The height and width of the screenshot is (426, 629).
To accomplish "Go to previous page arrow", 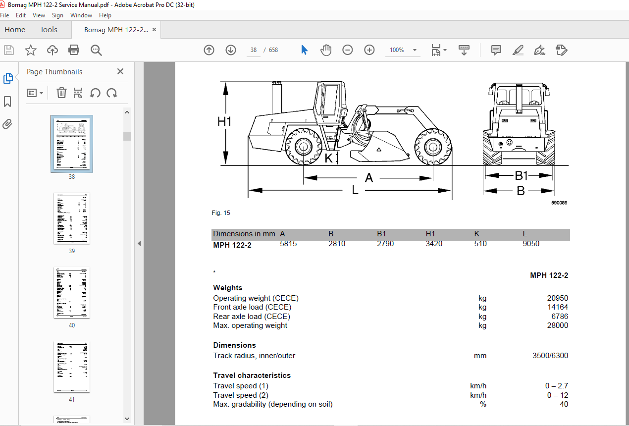I will [x=209, y=50].
